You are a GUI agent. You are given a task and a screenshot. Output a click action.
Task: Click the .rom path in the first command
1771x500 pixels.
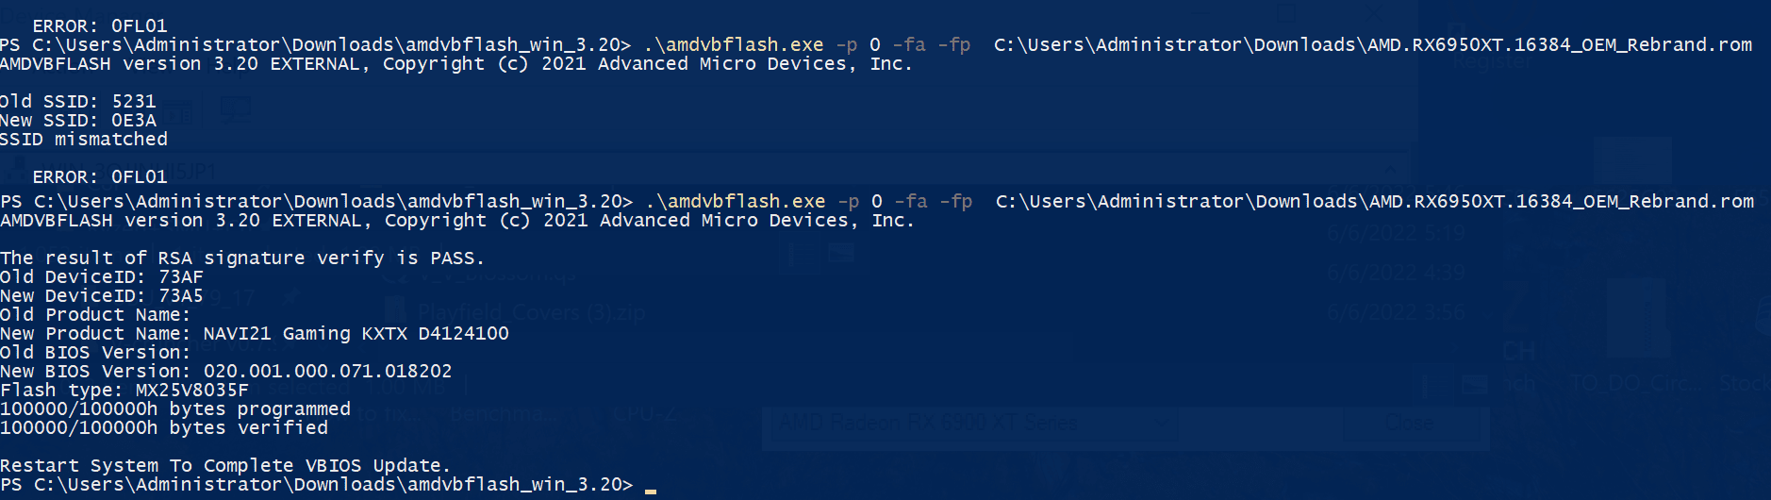click(x=1373, y=44)
